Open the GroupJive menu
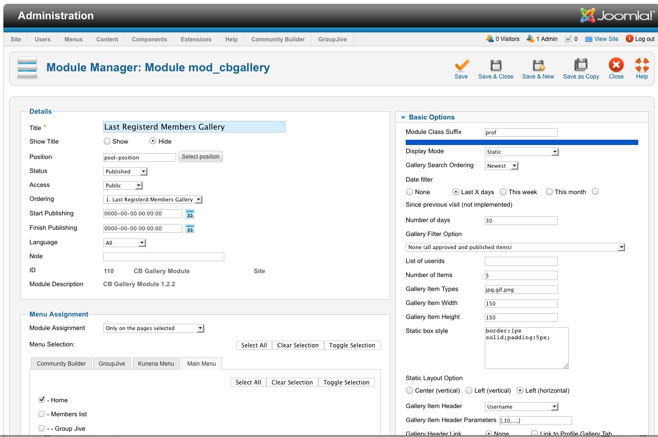658x437 pixels. point(332,40)
